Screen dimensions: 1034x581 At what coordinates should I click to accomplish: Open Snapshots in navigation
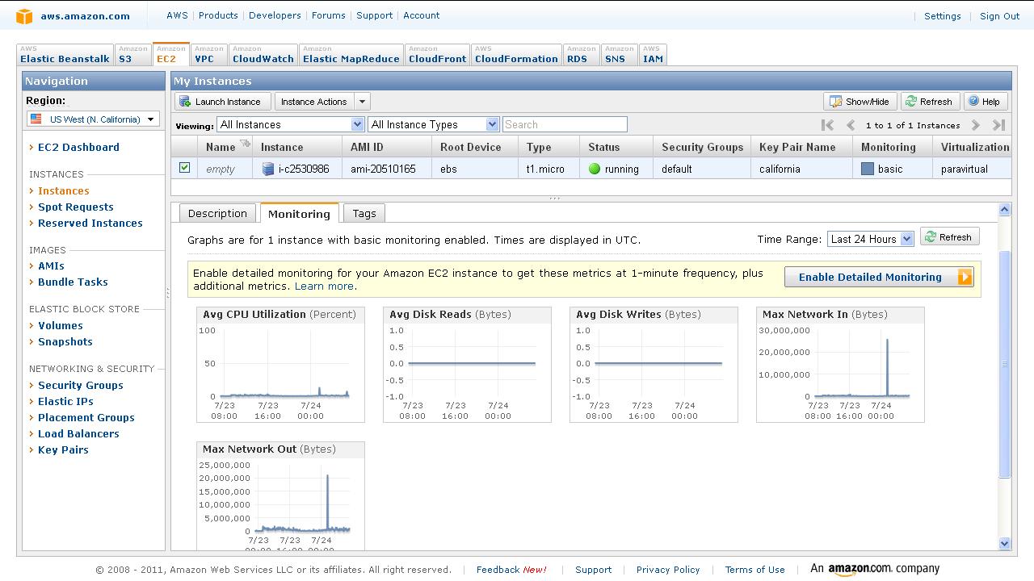(x=65, y=341)
